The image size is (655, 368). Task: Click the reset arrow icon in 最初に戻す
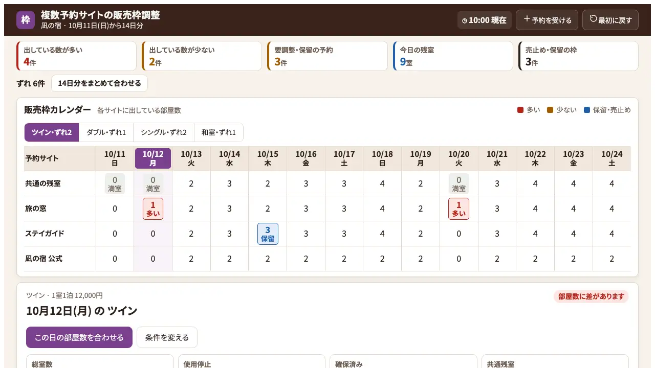pos(593,19)
